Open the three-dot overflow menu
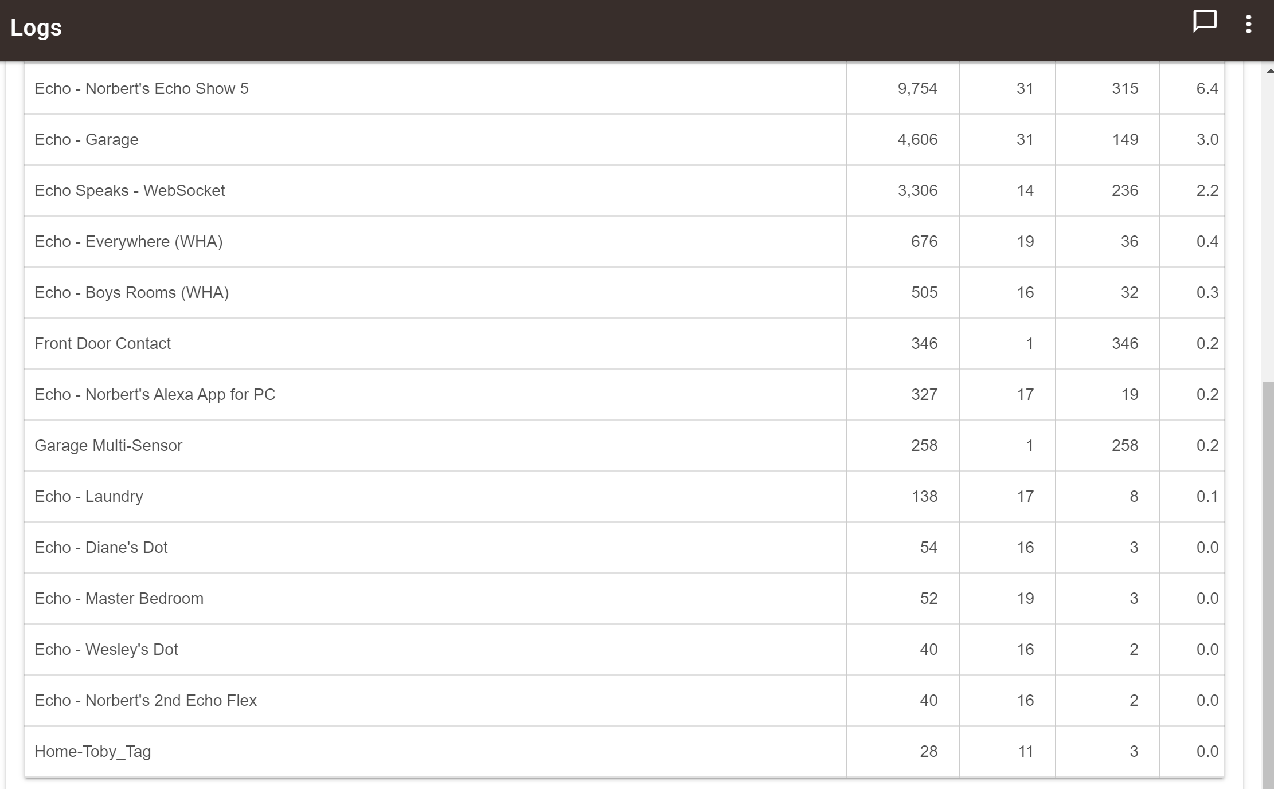 pos(1248,24)
